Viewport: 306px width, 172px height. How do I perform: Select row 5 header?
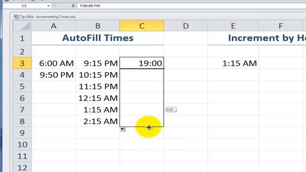22,86
